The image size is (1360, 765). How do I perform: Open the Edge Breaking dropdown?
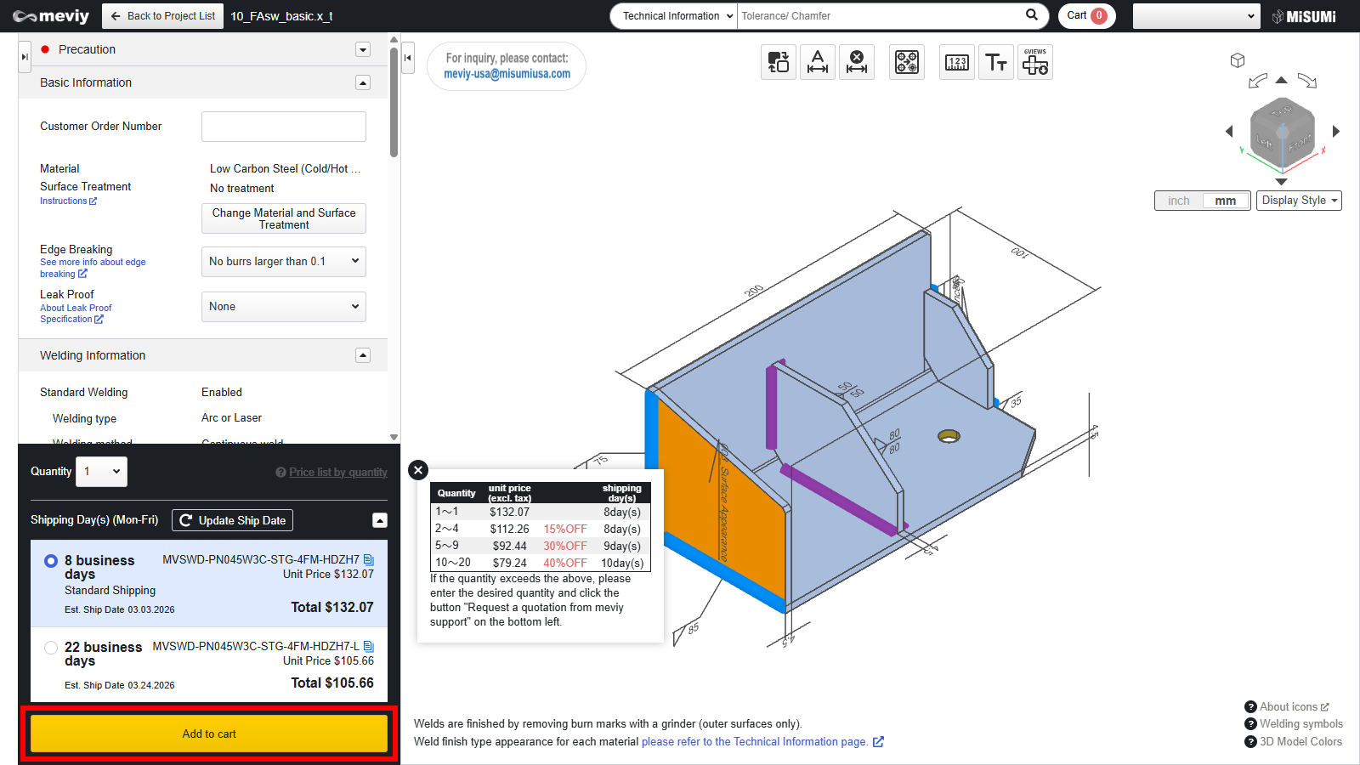(x=283, y=262)
